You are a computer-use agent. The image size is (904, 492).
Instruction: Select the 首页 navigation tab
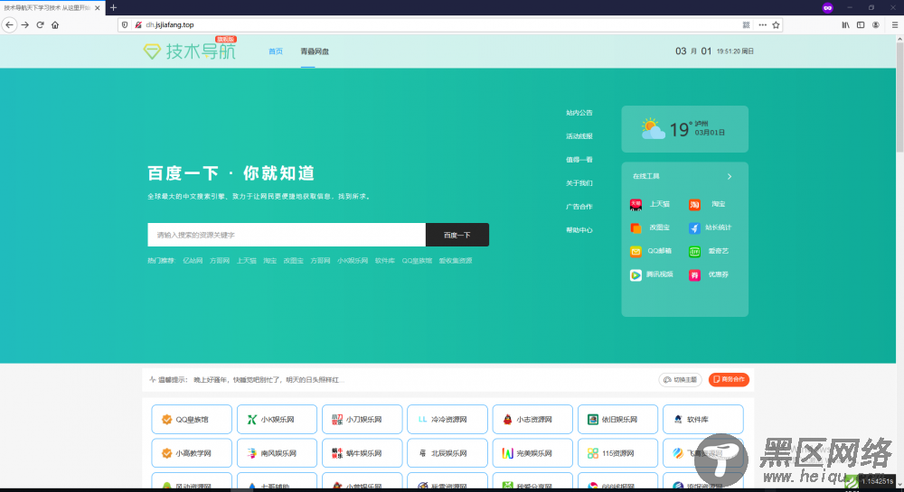click(x=276, y=51)
